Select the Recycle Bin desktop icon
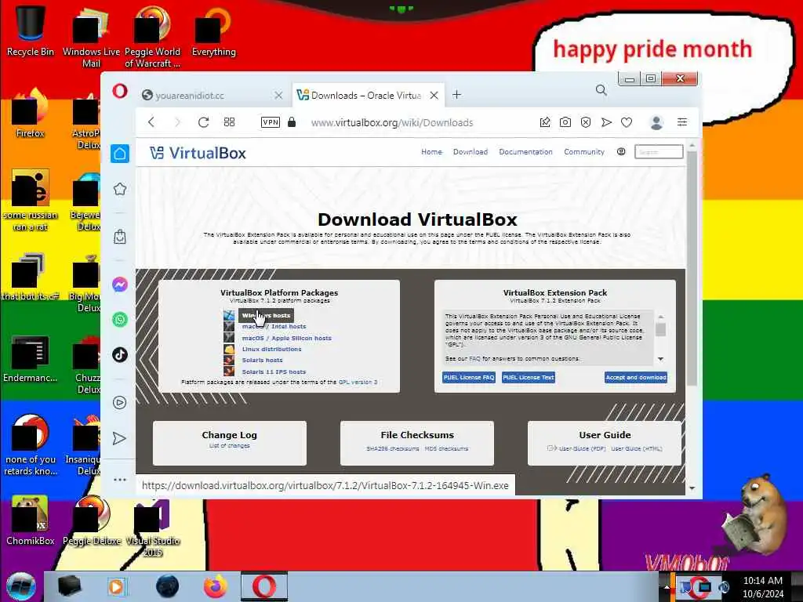The image size is (803, 602). [x=31, y=30]
